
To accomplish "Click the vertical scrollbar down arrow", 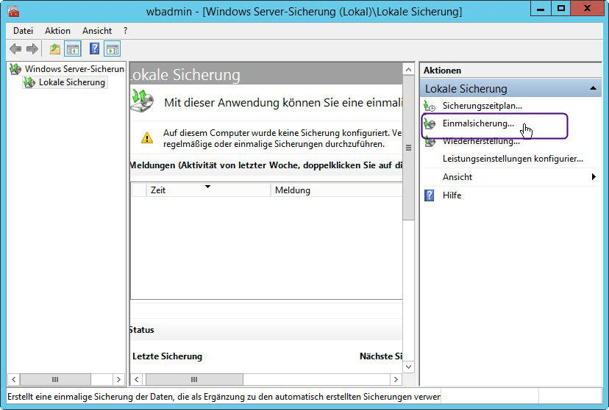I will pos(409,366).
